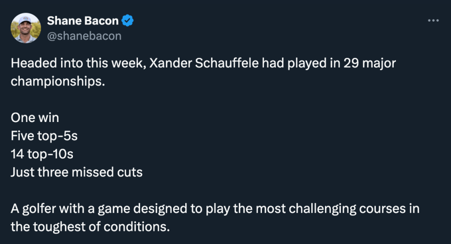Screen dimensions: 451x244
Task: Click the "Headed into this week" phrase
Action: coord(79,63)
